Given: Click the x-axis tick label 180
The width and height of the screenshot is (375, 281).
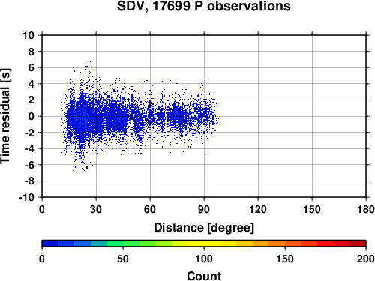Looking at the screenshot, I should [366, 209].
